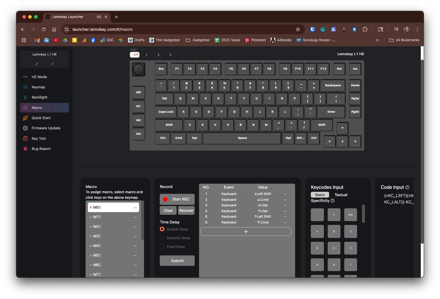Screen dimensions: 440x299
Task: Click the Specificity info icon
Action: [333, 201]
